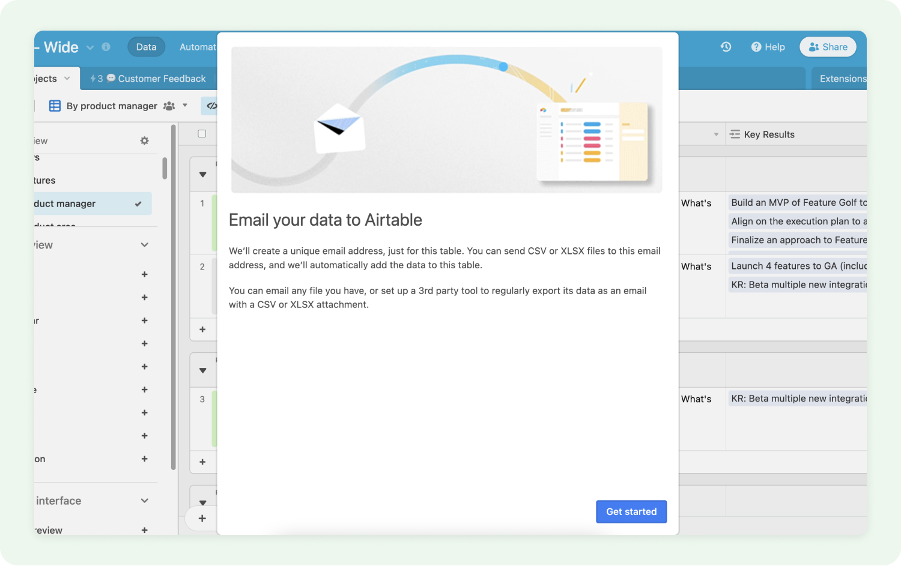Click the Key Results column header

click(796, 134)
